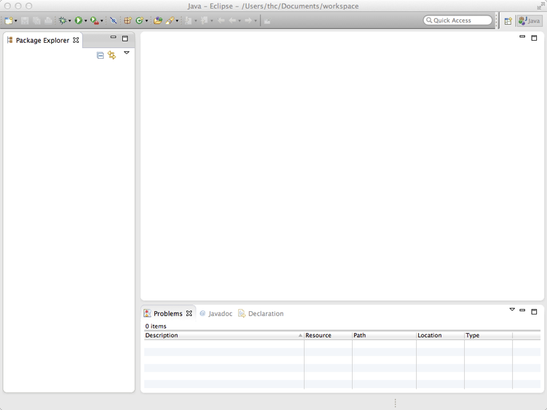Toggle Link with Editor in Package Explorer
The image size is (547, 410).
[112, 55]
